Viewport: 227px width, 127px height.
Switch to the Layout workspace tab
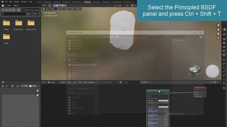(39, 2)
